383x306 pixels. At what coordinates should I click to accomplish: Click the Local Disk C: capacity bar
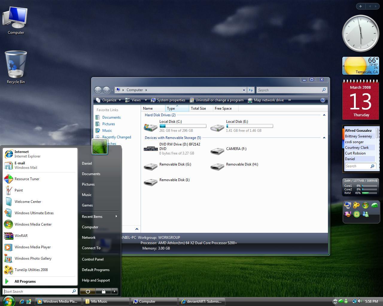point(183,126)
